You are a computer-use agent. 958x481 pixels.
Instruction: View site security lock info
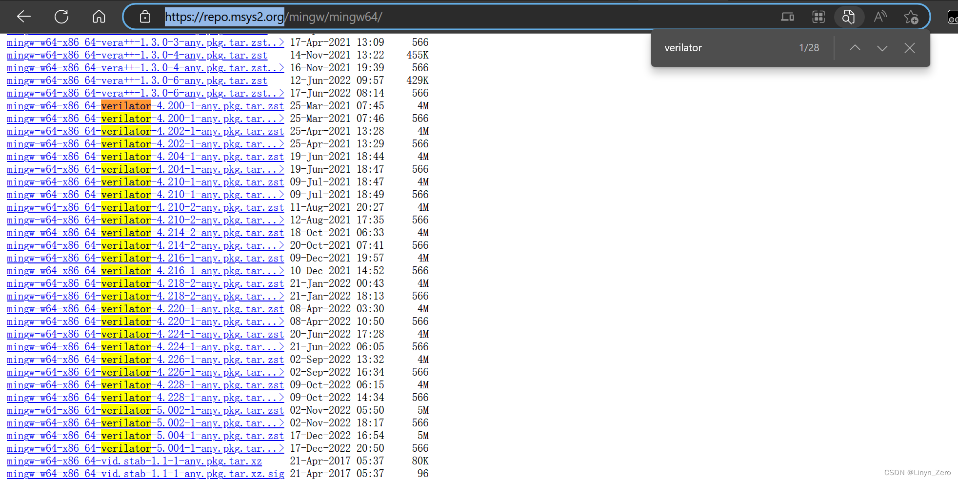coord(145,17)
